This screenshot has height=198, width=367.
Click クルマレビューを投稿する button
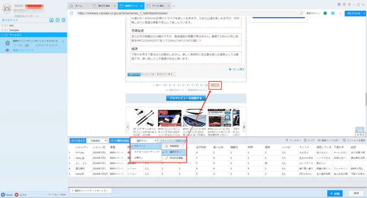click(186, 98)
